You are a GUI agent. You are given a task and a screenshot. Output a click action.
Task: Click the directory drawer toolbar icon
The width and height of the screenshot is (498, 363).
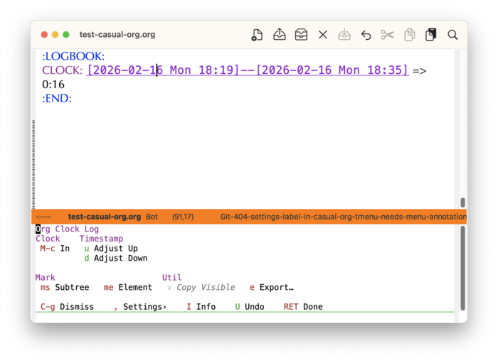pos(301,35)
